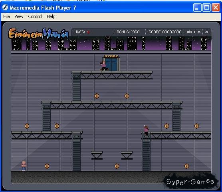Click the bald player character in jeans
222x192 pixels.
[24, 166]
